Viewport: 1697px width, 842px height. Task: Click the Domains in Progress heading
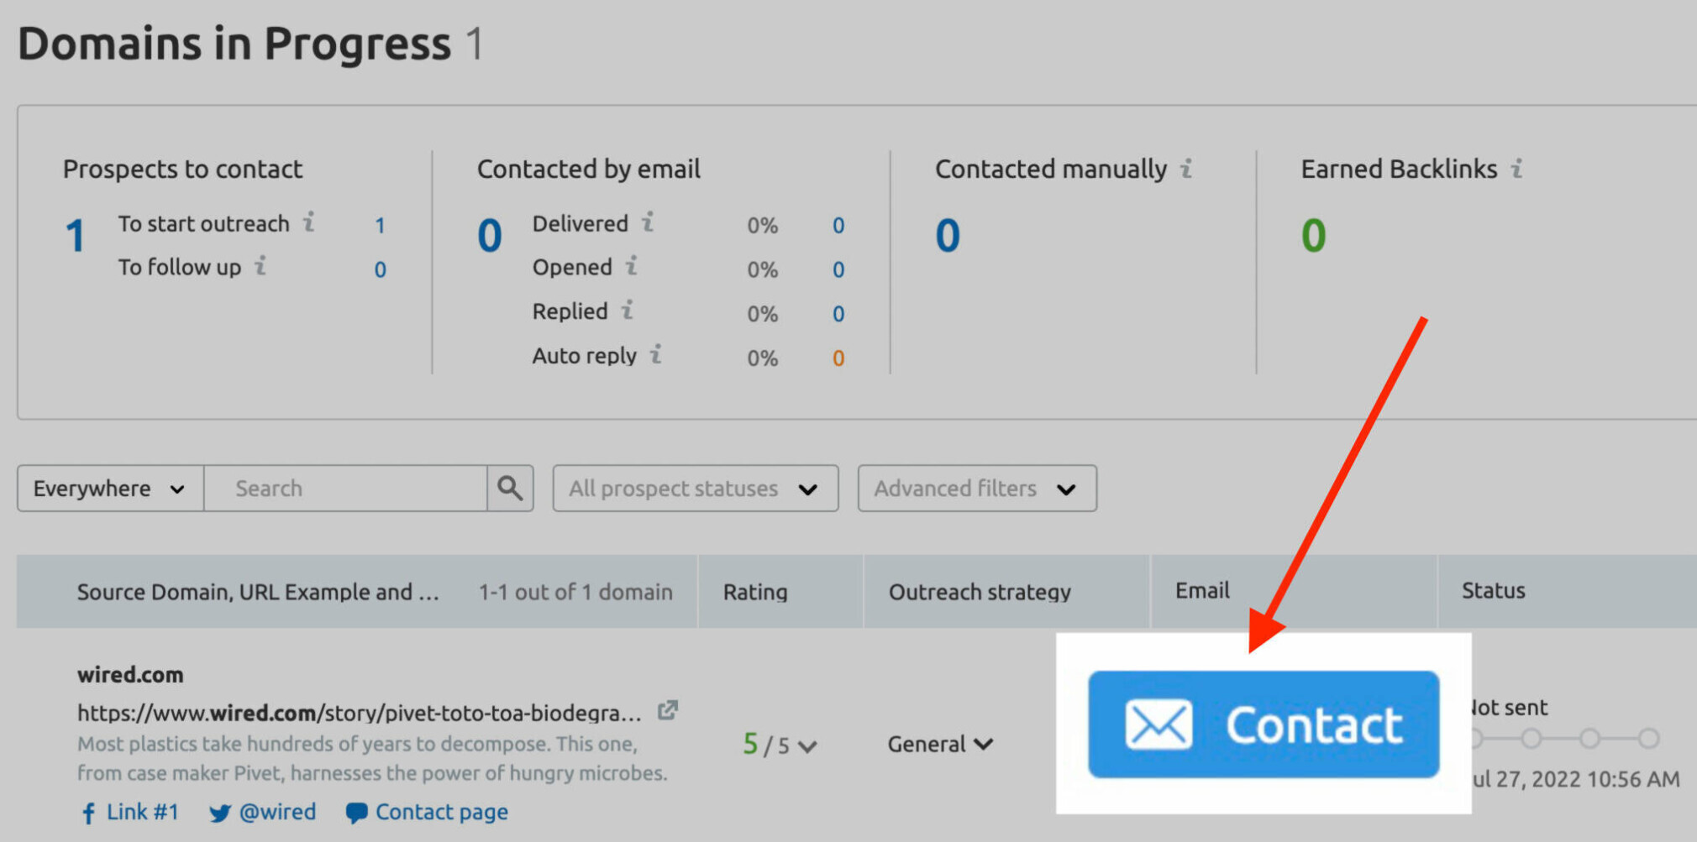point(234,43)
